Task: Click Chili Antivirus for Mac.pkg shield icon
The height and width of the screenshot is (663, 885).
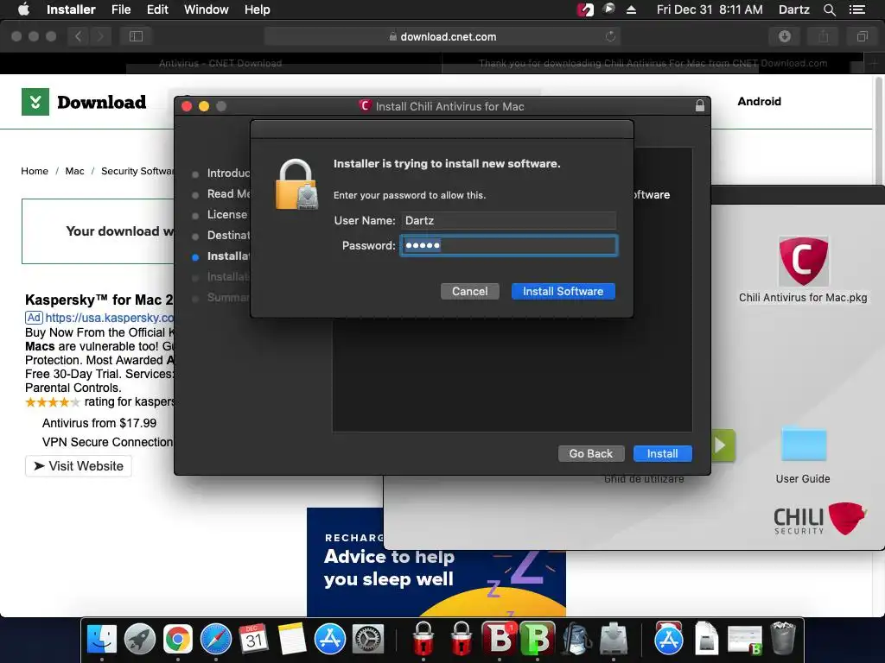Action: coord(803,261)
